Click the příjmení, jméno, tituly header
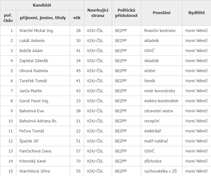Viewport: 211px width, 176px height. 43,18
